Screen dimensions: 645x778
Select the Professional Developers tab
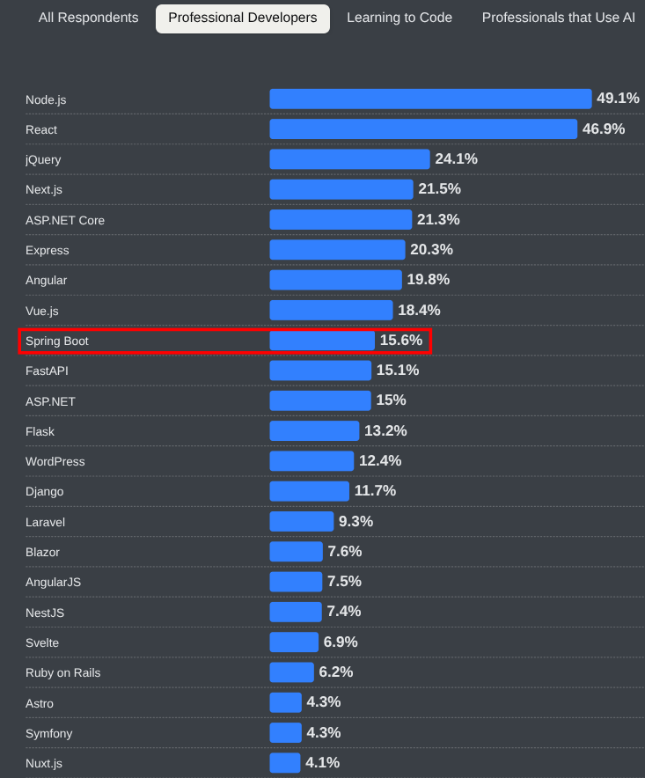243,18
